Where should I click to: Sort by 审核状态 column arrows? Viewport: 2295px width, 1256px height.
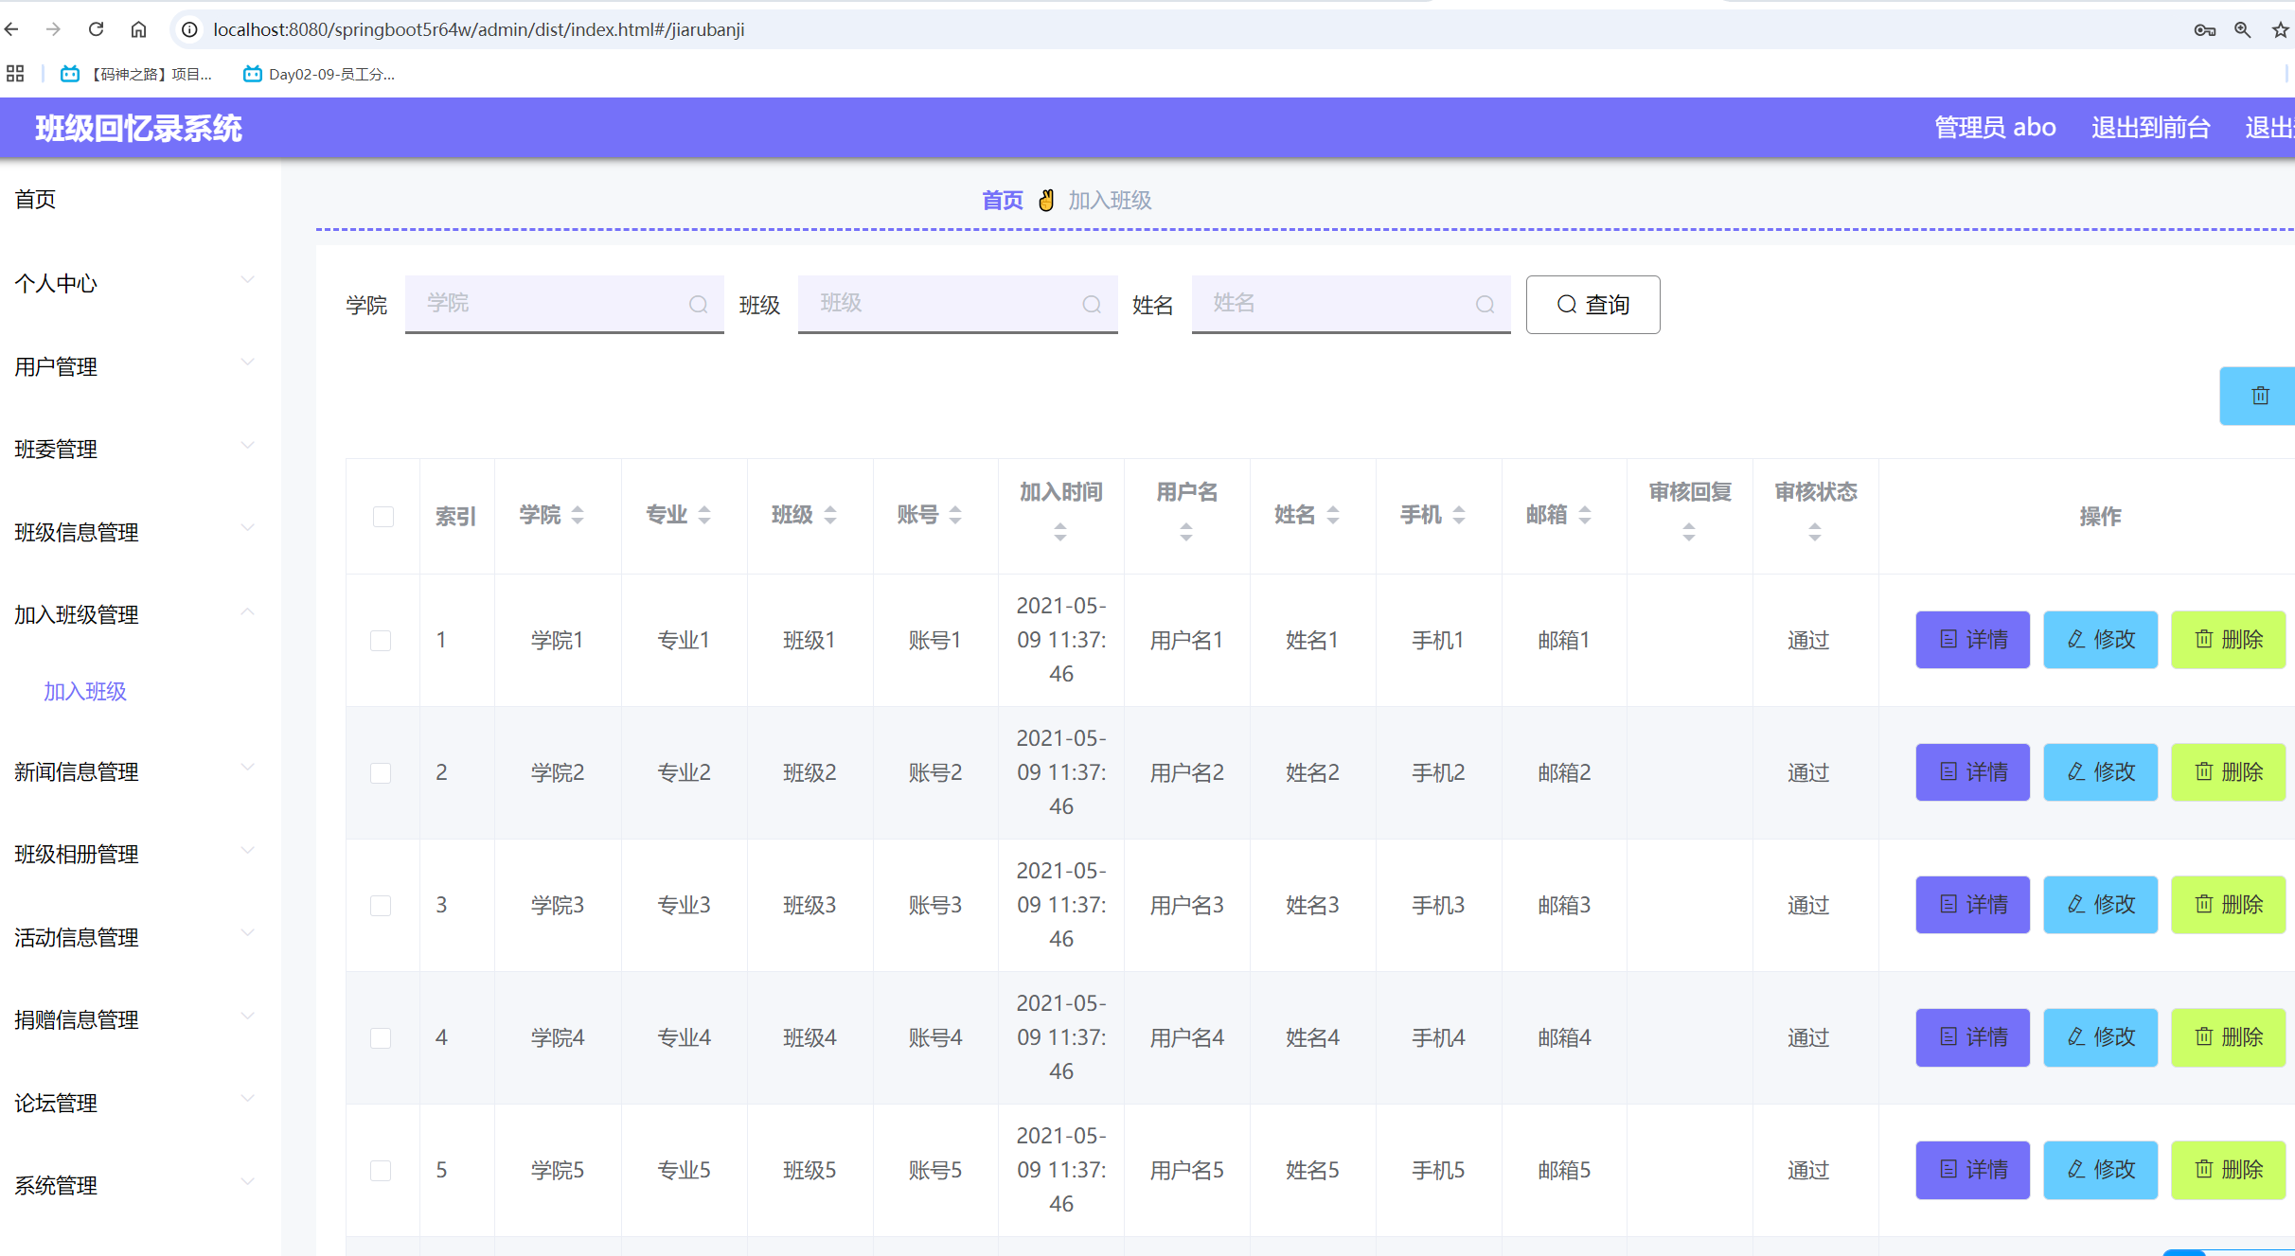[x=1815, y=532]
